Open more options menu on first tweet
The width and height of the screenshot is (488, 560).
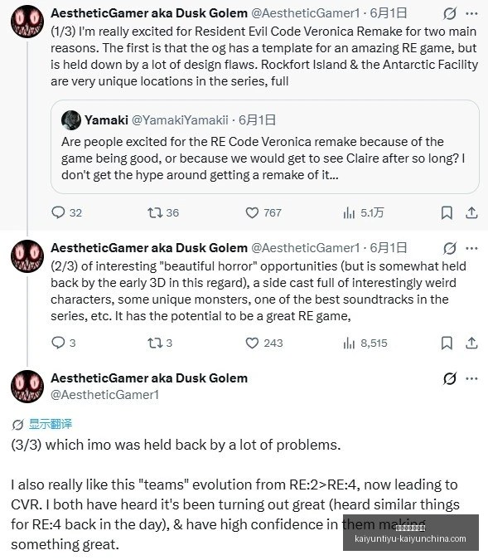pyautogui.click(x=471, y=13)
